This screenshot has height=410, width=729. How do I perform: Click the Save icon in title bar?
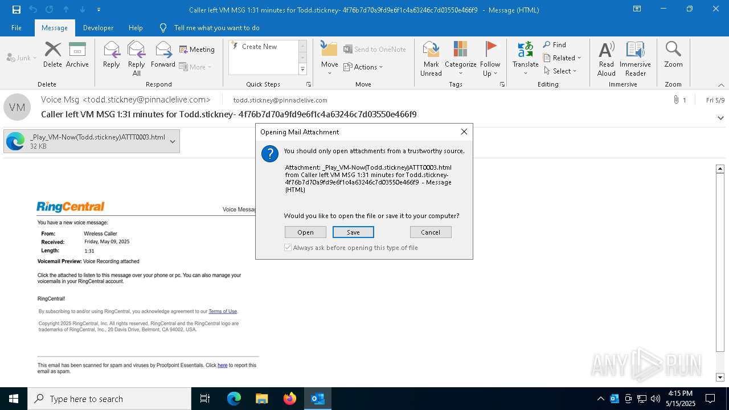coord(17,10)
